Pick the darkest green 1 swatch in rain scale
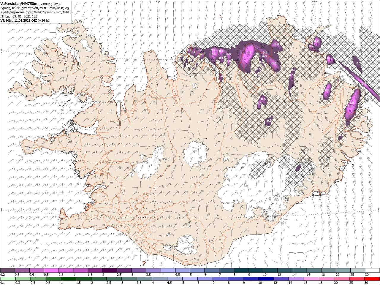The width and height of the screenshot is (380, 285). 68,279
